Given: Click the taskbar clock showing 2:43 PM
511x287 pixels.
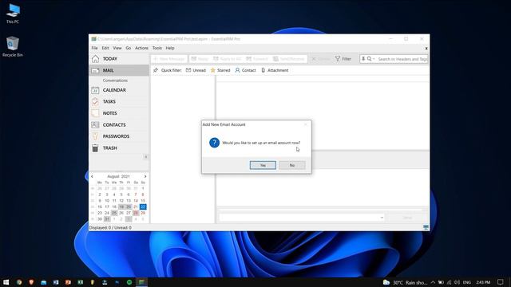Looking at the screenshot, I should [x=483, y=282].
